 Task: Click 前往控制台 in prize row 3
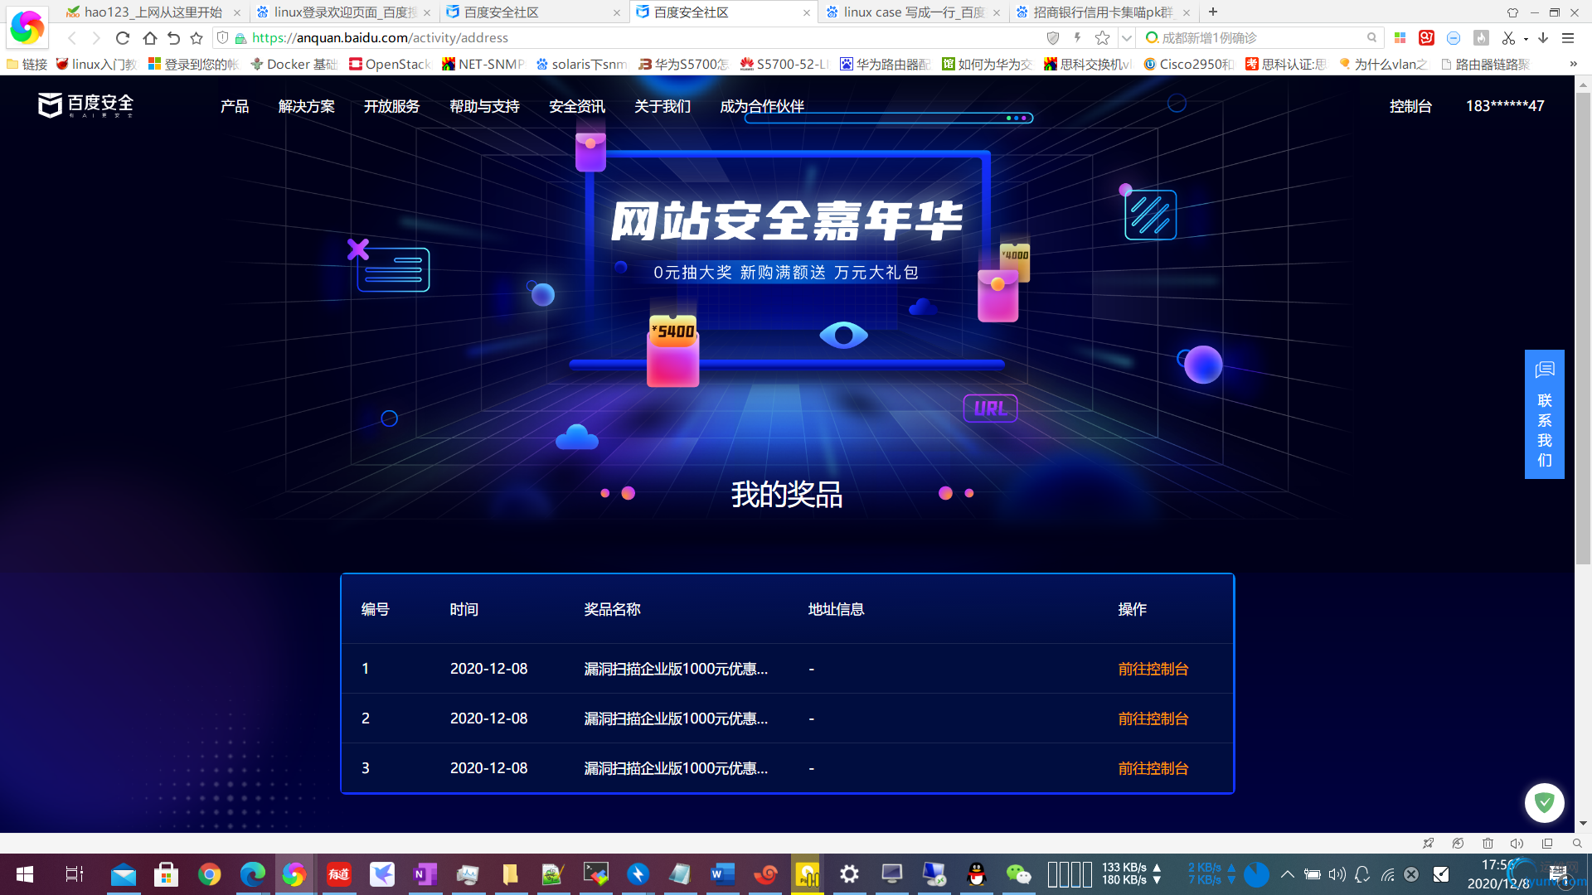click(x=1153, y=768)
